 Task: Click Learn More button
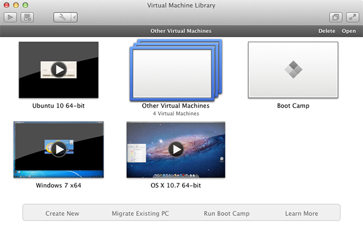tap(301, 214)
